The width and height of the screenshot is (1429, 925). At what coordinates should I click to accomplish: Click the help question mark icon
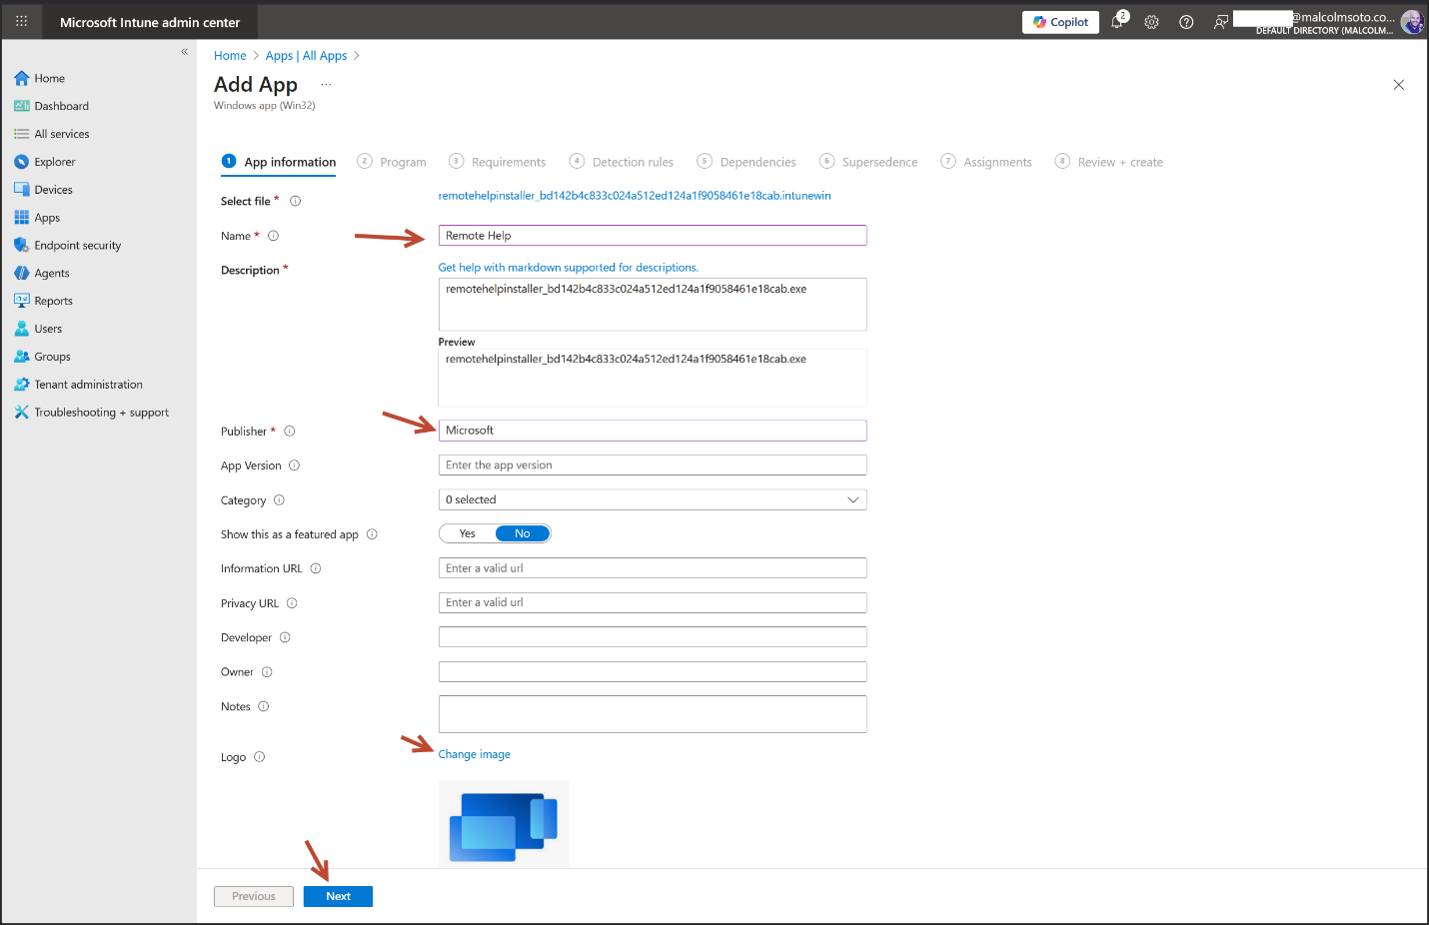[1186, 22]
